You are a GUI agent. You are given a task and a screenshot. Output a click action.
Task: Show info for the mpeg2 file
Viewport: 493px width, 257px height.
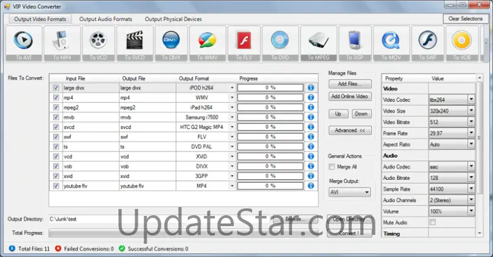310,107
